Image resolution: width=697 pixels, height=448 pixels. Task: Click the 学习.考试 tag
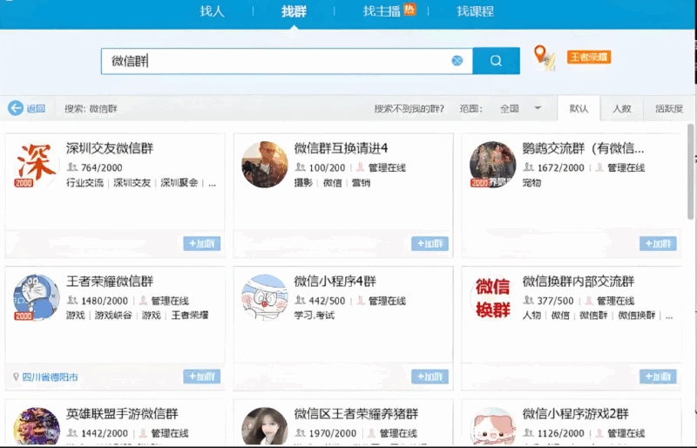314,315
